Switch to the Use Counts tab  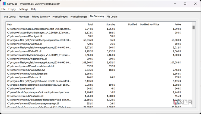point(10,16)
